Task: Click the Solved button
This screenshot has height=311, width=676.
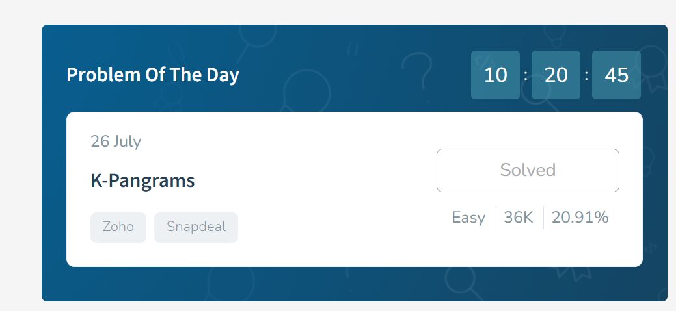Action: (x=528, y=170)
